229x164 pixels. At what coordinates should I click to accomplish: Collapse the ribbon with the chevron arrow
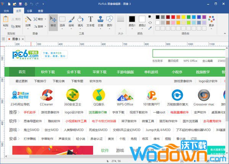pos(226,34)
